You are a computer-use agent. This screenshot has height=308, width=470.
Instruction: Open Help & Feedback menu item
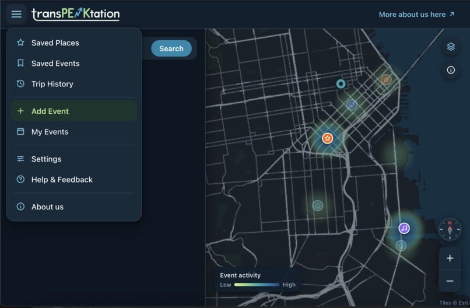click(x=74, y=179)
